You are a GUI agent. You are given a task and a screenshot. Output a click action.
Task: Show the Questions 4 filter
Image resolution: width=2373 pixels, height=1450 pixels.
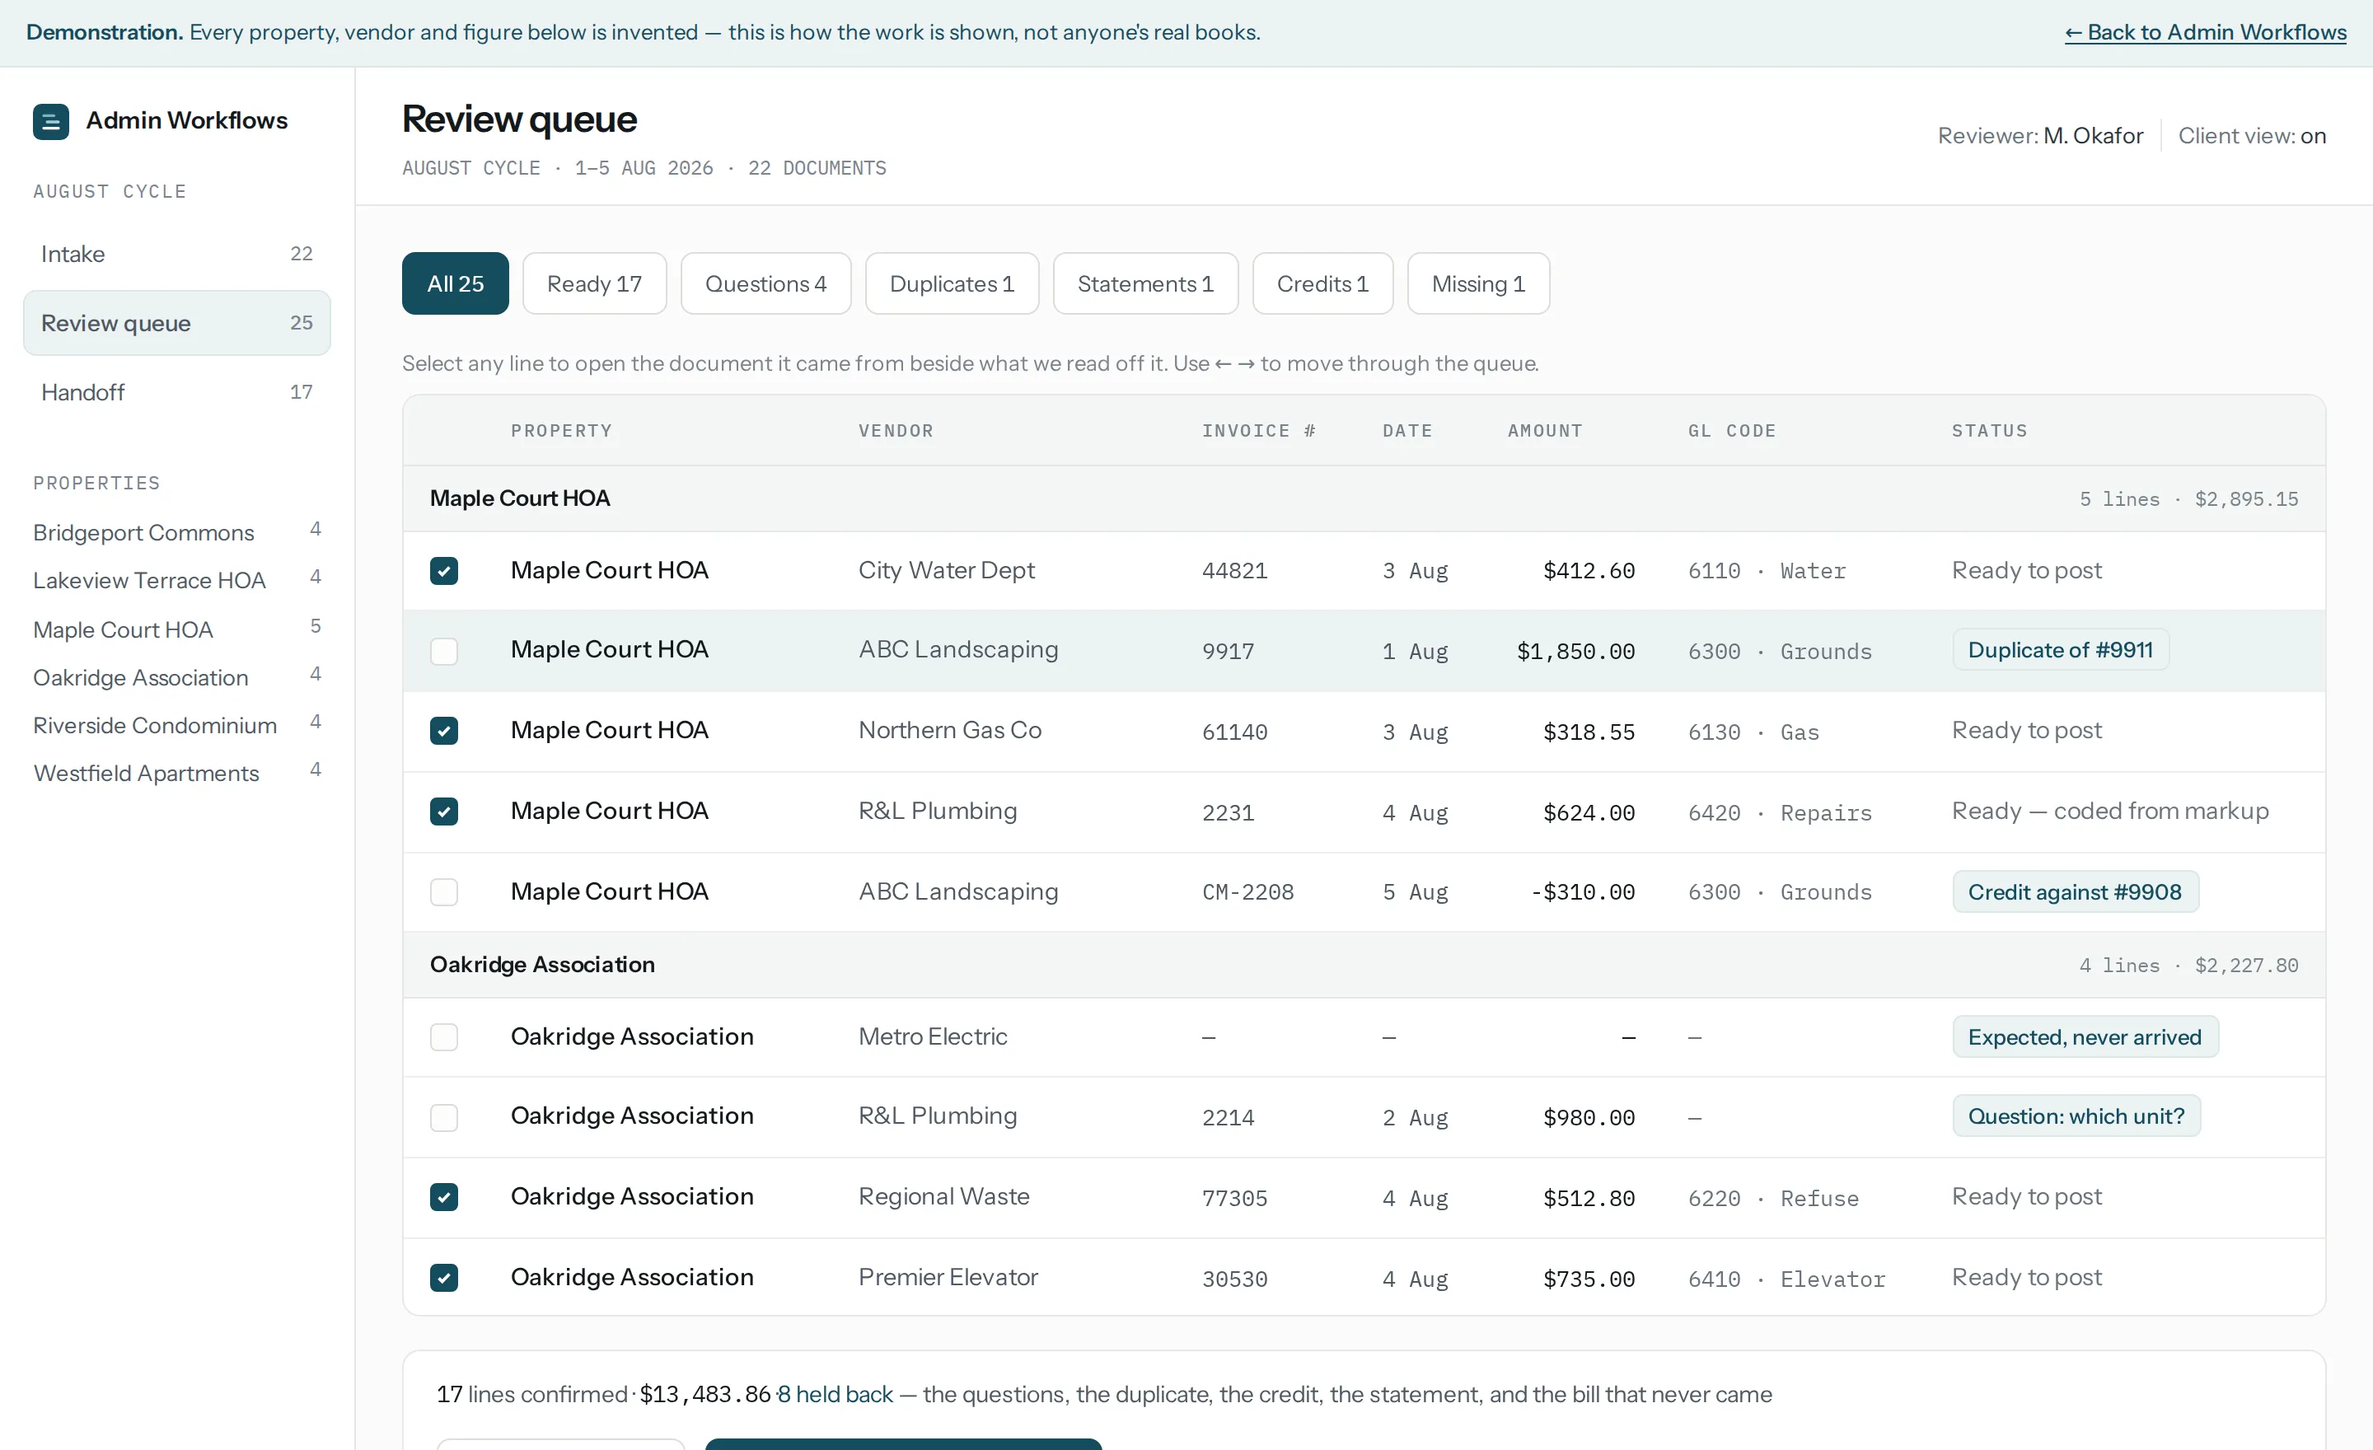[765, 284]
